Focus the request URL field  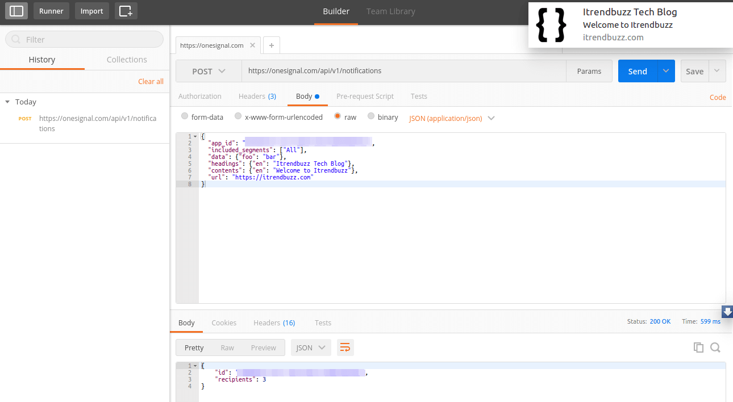pyautogui.click(x=404, y=71)
